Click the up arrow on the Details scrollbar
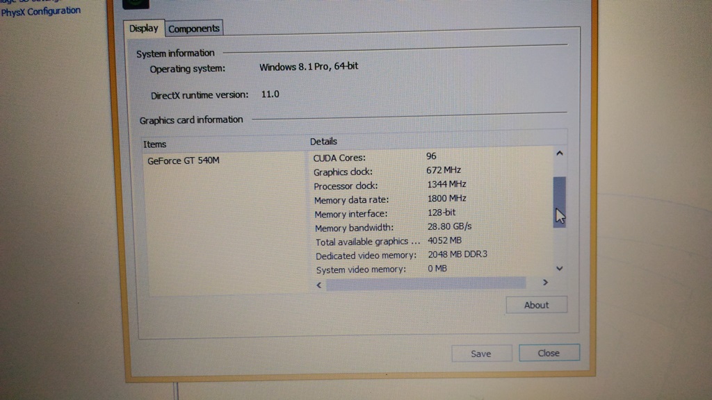 pyautogui.click(x=559, y=153)
